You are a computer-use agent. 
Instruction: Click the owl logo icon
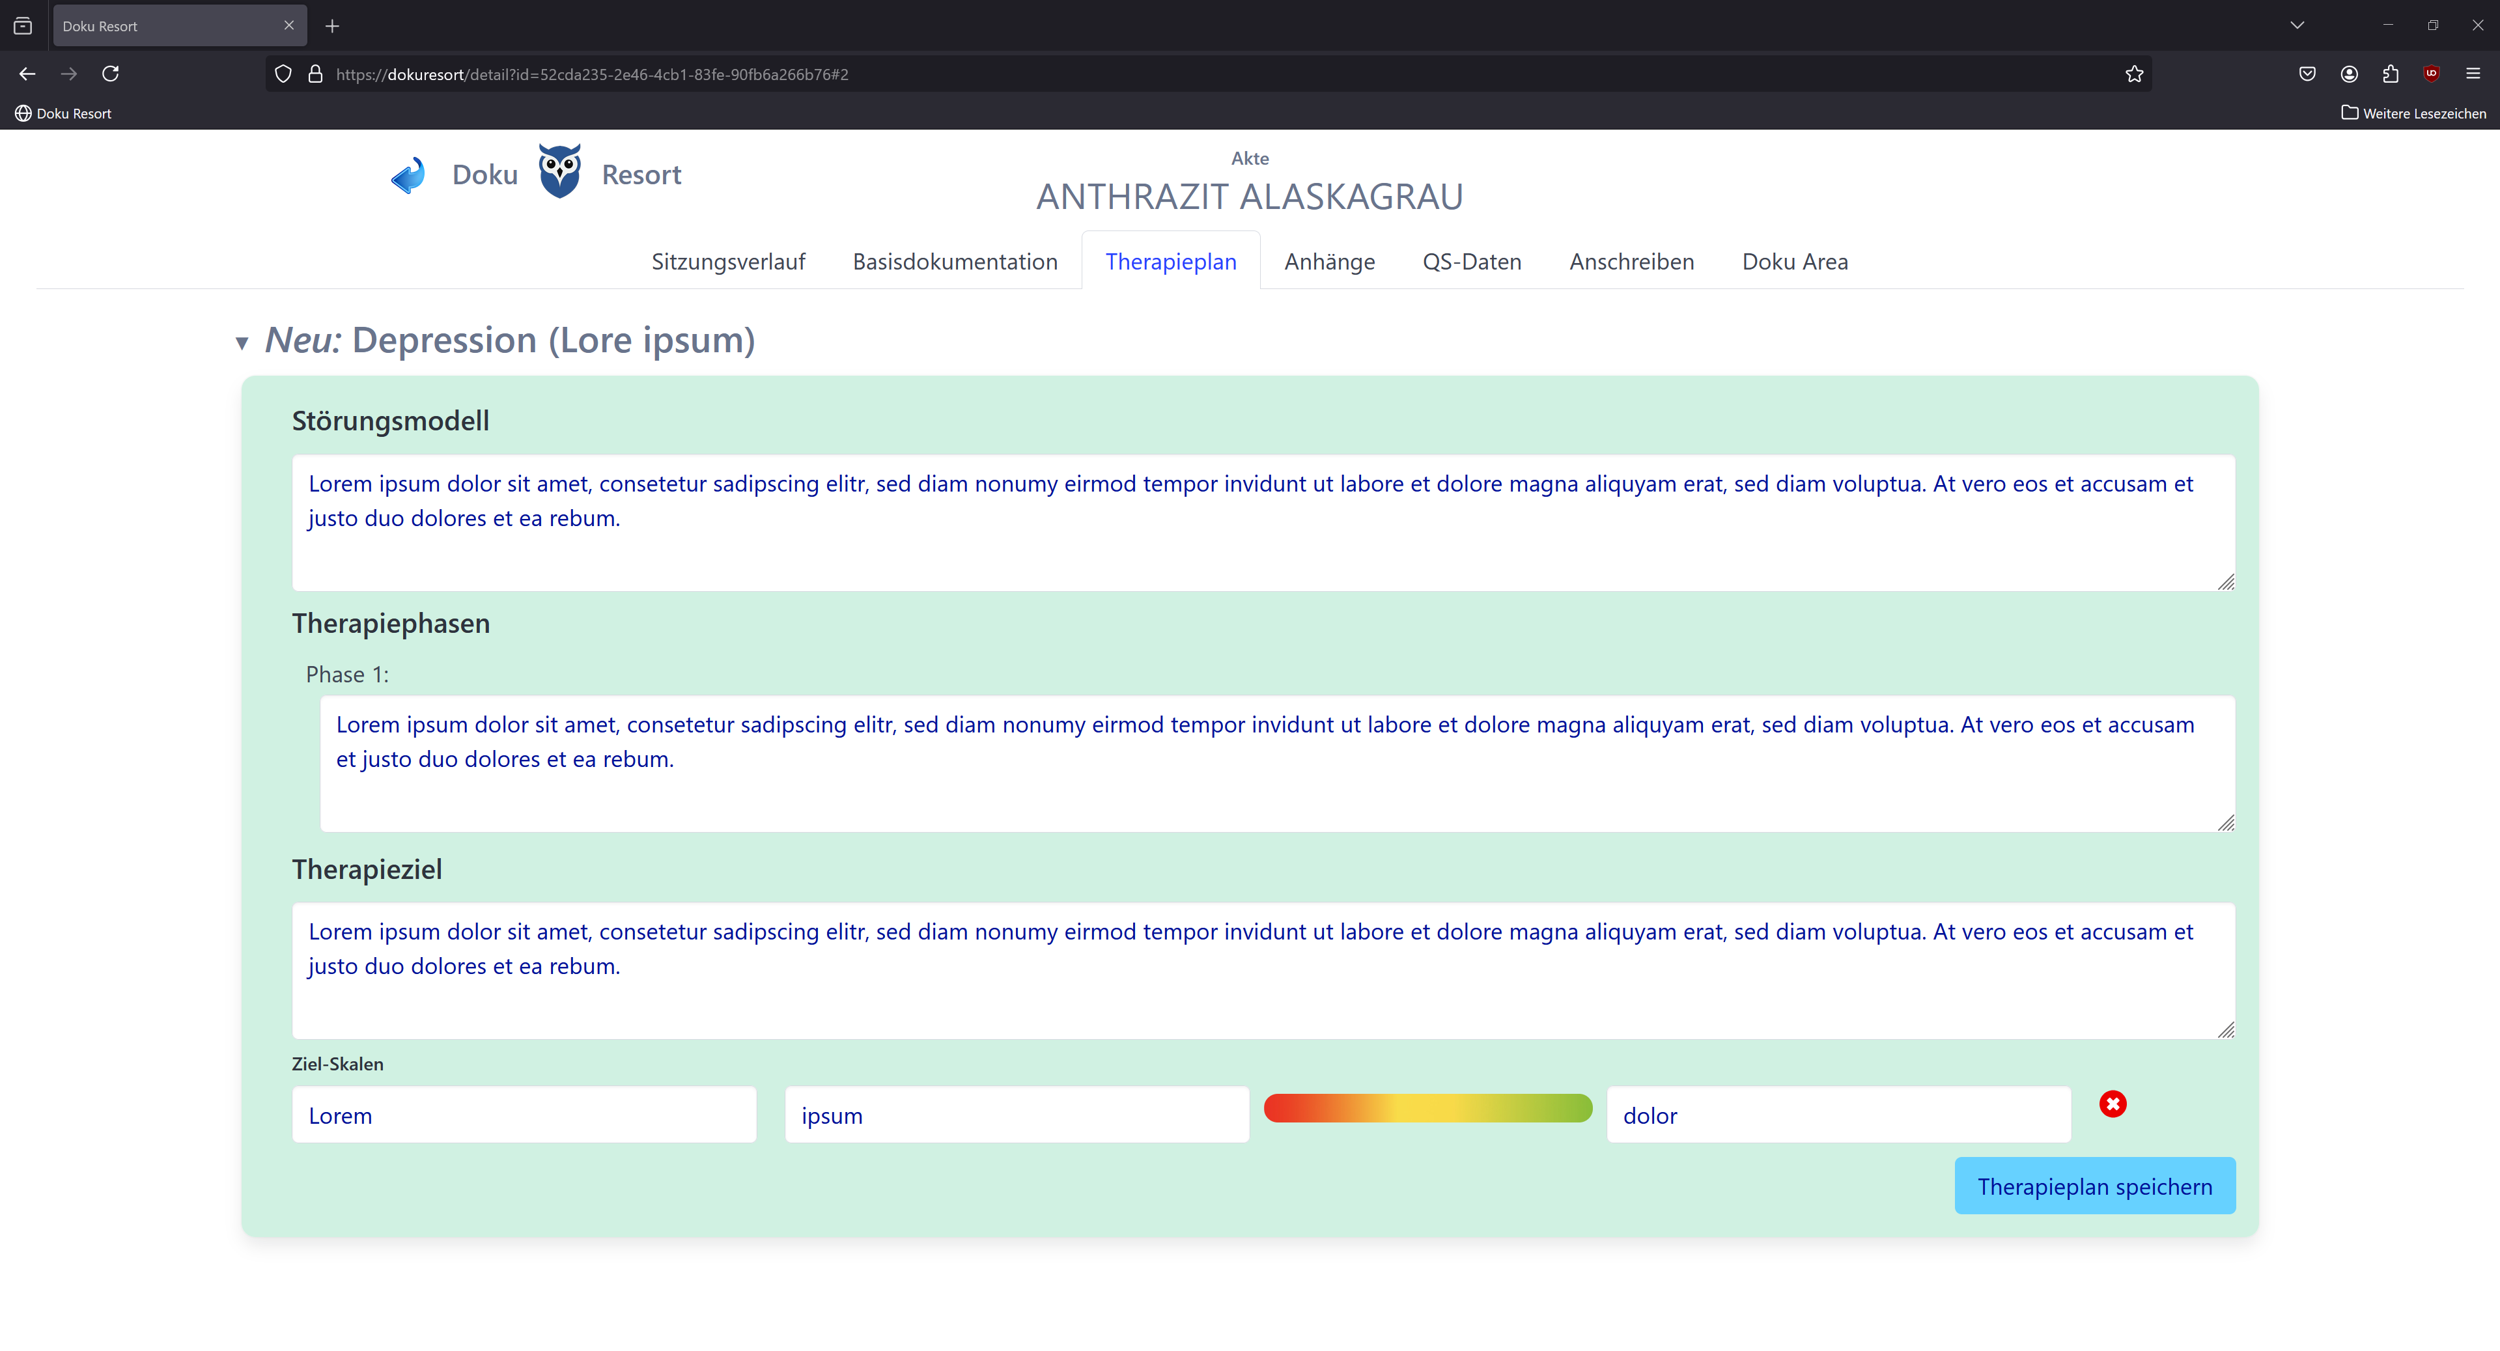[x=560, y=172]
